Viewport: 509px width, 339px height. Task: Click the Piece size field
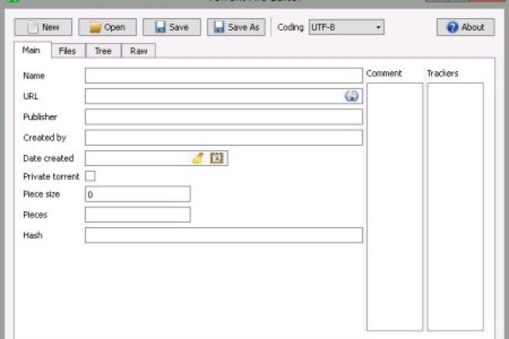[x=138, y=194]
